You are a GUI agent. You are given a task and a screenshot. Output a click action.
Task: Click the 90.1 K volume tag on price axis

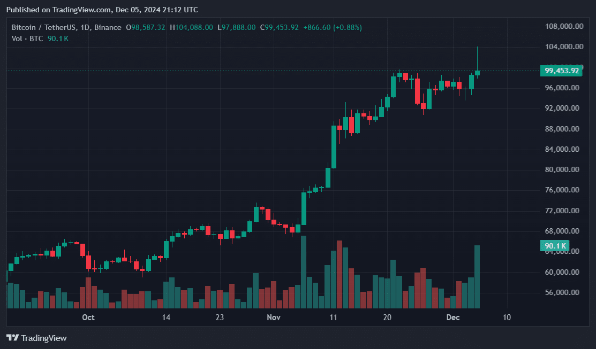(x=555, y=246)
